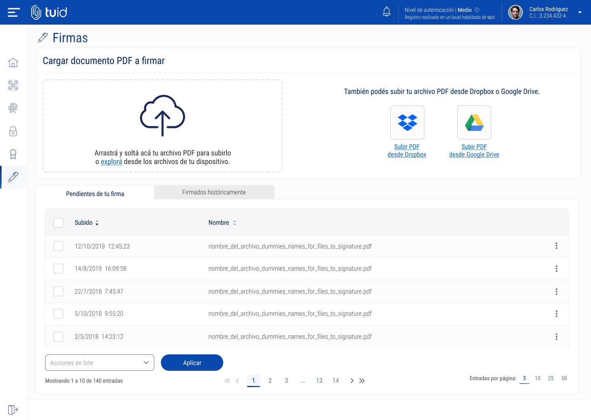Click file name in 12/10/2019 row
Image resolution: width=591 pixels, height=420 pixels.
pyautogui.click(x=290, y=246)
